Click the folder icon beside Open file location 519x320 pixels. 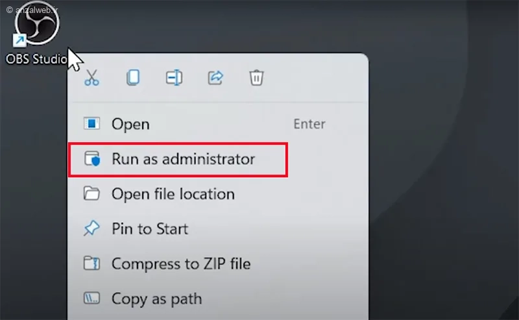pos(91,193)
